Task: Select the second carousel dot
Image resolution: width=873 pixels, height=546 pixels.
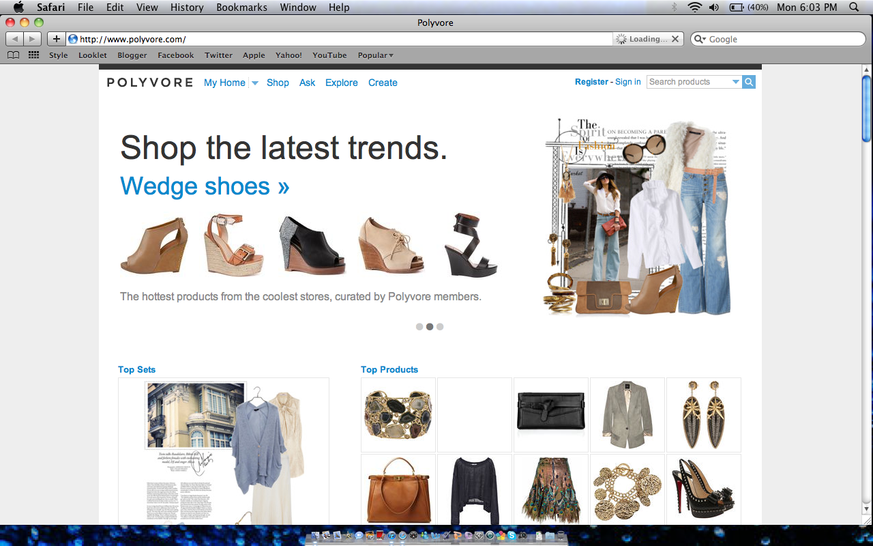Action: click(x=430, y=327)
